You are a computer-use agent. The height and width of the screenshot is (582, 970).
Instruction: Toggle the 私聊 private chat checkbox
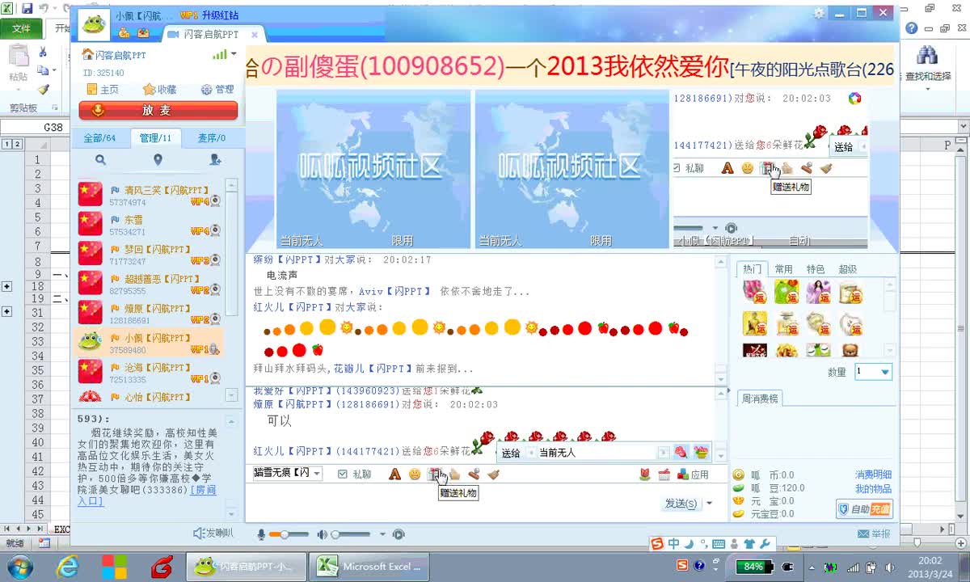(343, 474)
